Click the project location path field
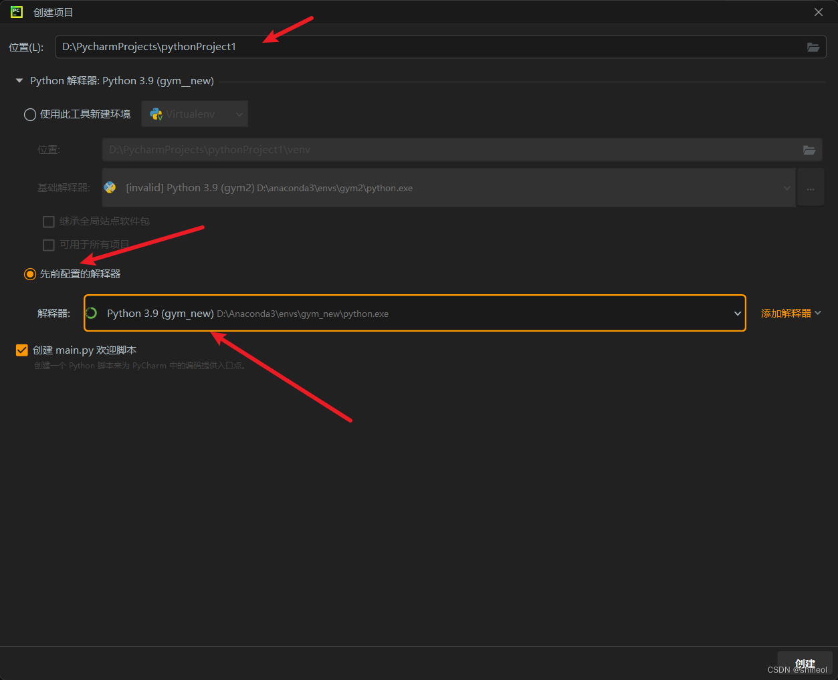The image size is (838, 680). coord(441,47)
